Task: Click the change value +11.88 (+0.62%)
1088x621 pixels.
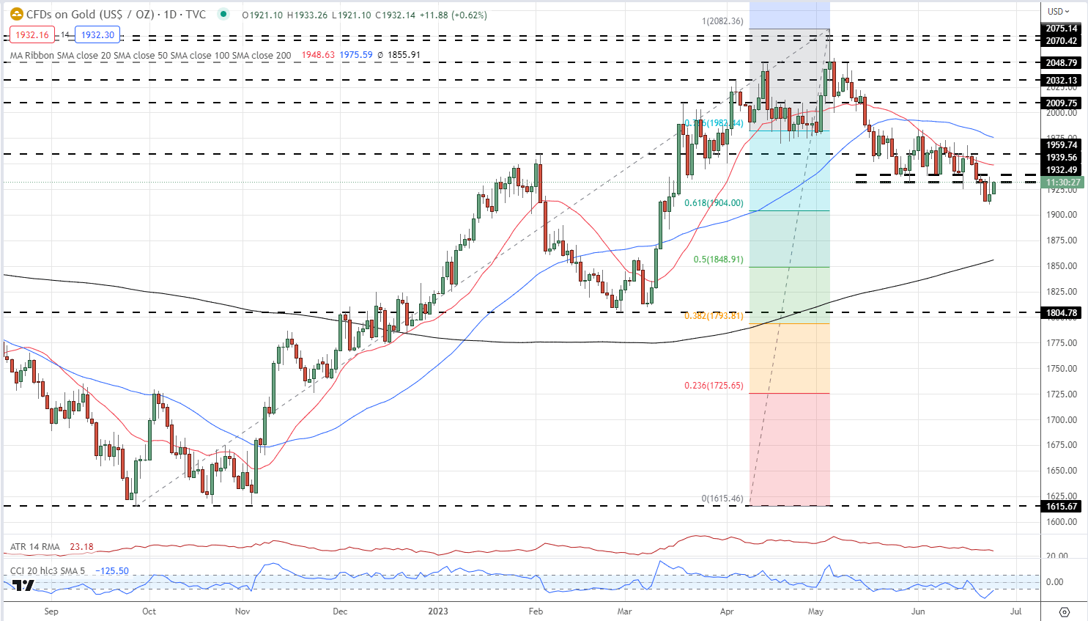Action: (453, 15)
